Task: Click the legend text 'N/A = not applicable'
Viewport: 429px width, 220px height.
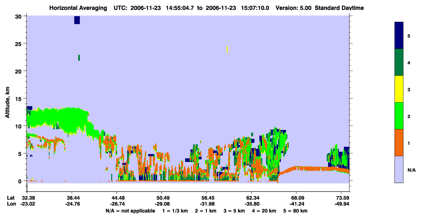Action: (130, 211)
